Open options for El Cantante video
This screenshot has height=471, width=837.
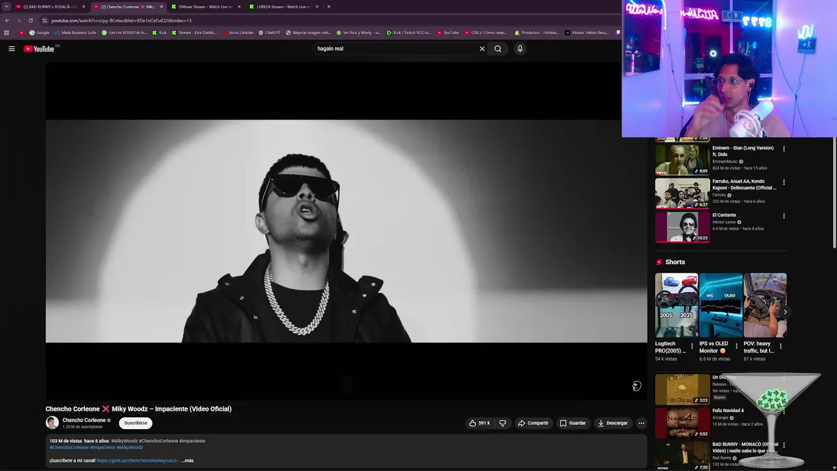click(x=783, y=216)
